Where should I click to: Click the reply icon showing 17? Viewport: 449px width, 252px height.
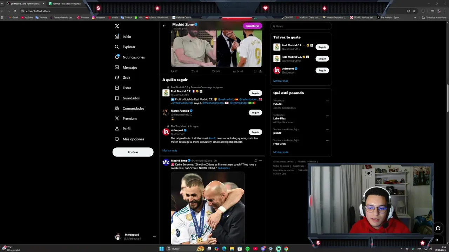(x=173, y=71)
